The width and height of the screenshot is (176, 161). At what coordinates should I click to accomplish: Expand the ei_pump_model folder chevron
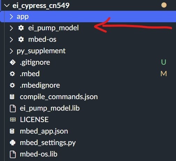[x=12, y=28]
